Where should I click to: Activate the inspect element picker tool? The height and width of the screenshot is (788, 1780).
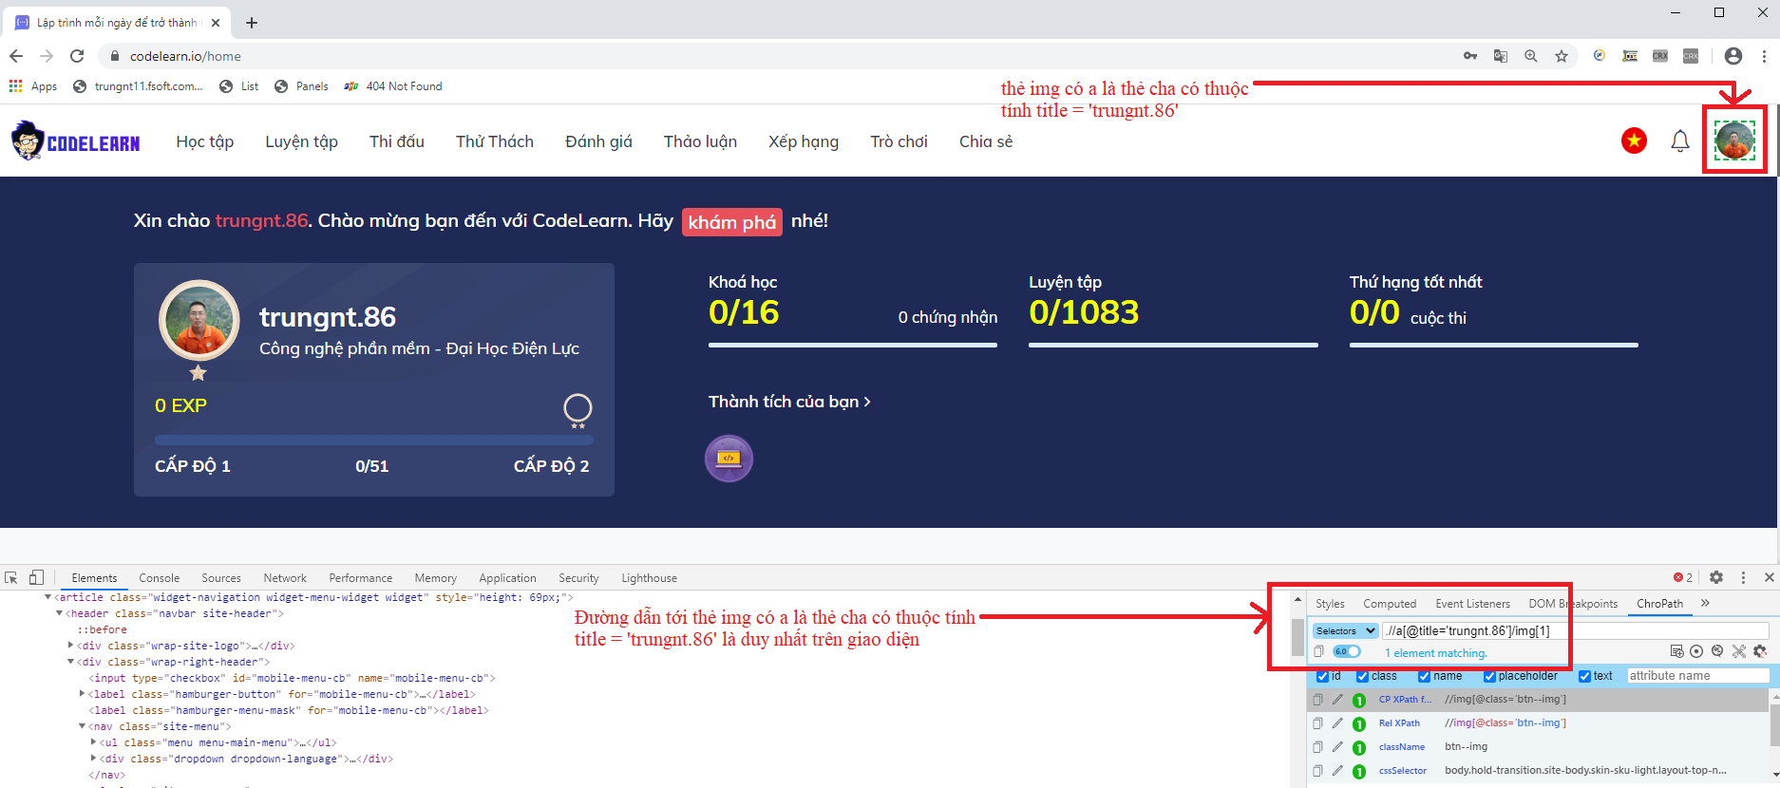click(11, 577)
